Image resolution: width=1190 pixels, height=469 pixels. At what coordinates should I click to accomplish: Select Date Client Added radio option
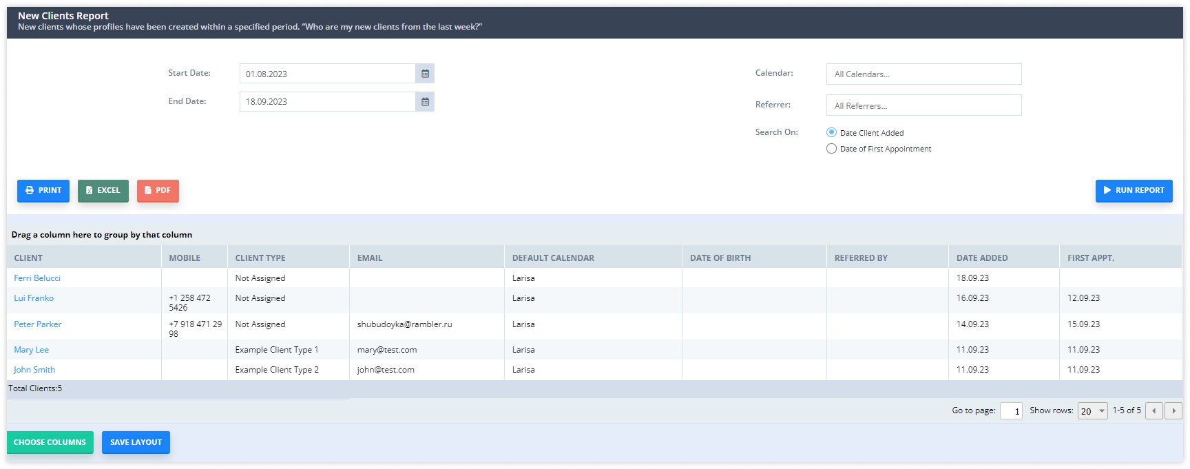(831, 132)
